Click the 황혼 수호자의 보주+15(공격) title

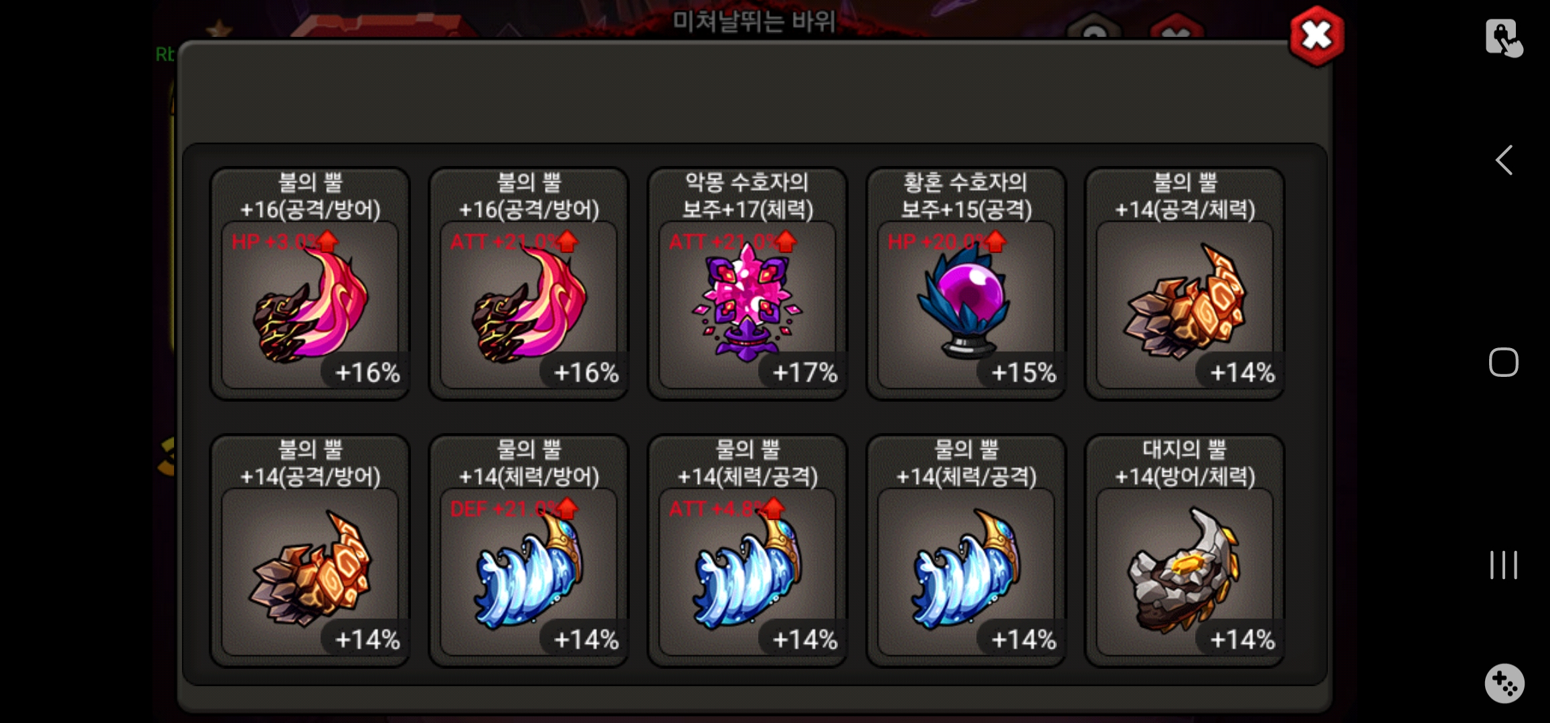click(966, 195)
